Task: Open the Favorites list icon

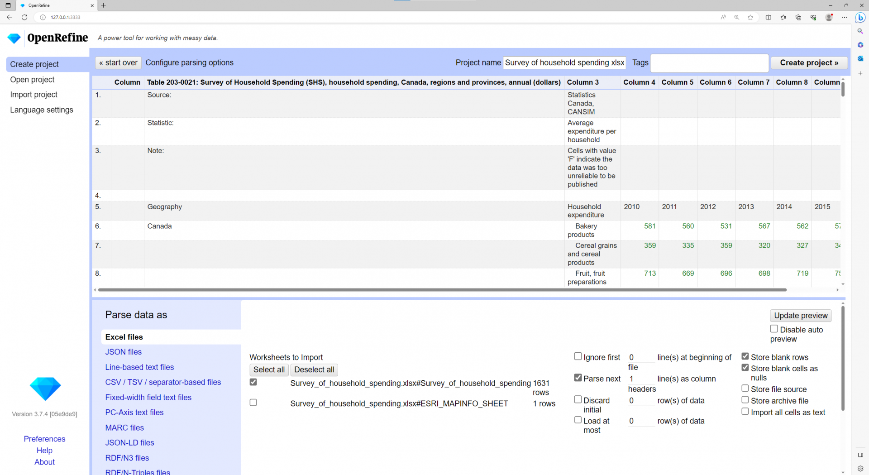Action: point(783,17)
